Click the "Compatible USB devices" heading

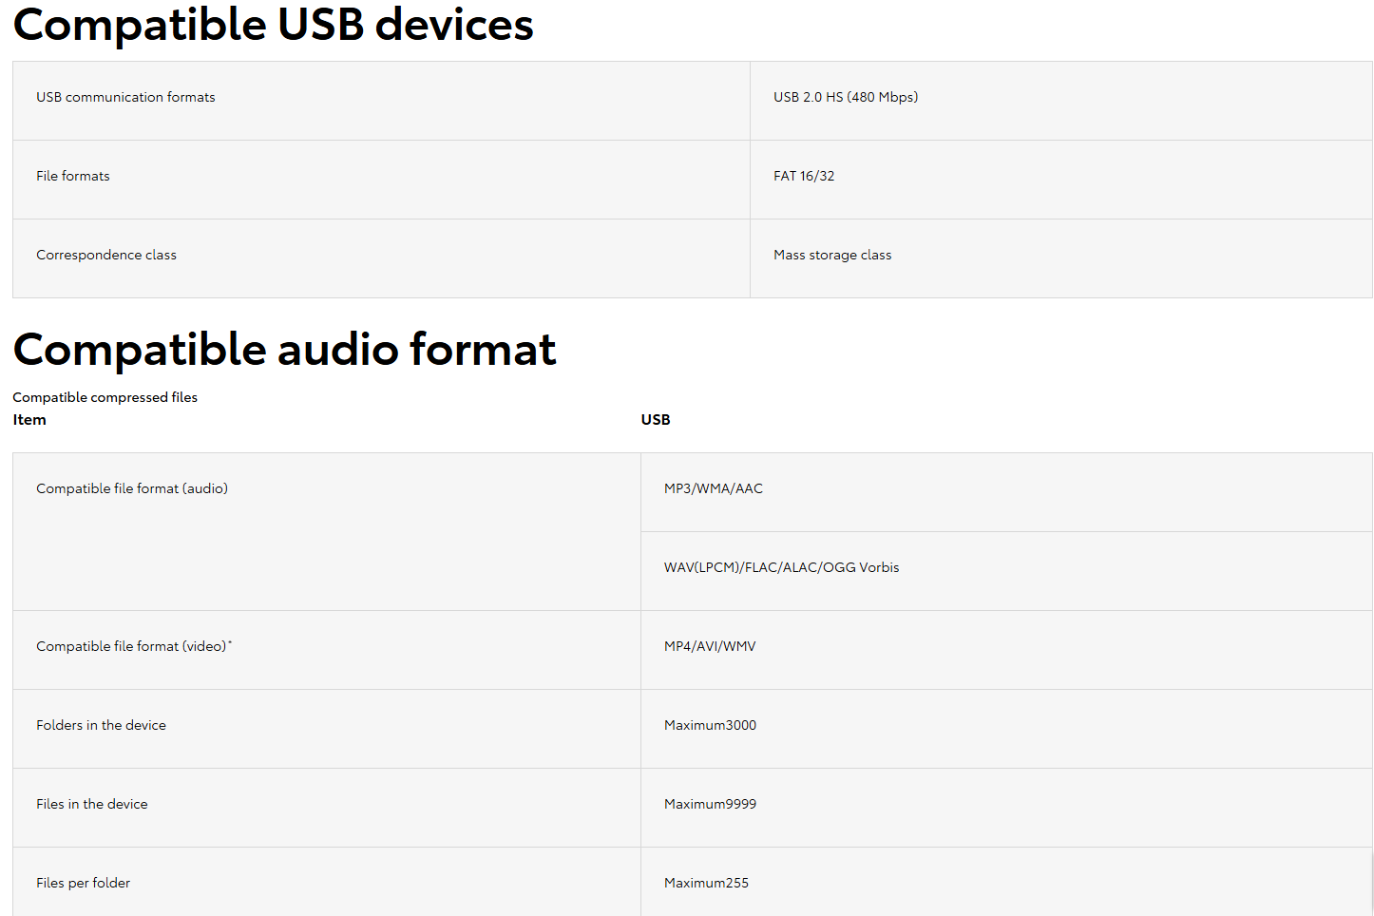click(274, 25)
